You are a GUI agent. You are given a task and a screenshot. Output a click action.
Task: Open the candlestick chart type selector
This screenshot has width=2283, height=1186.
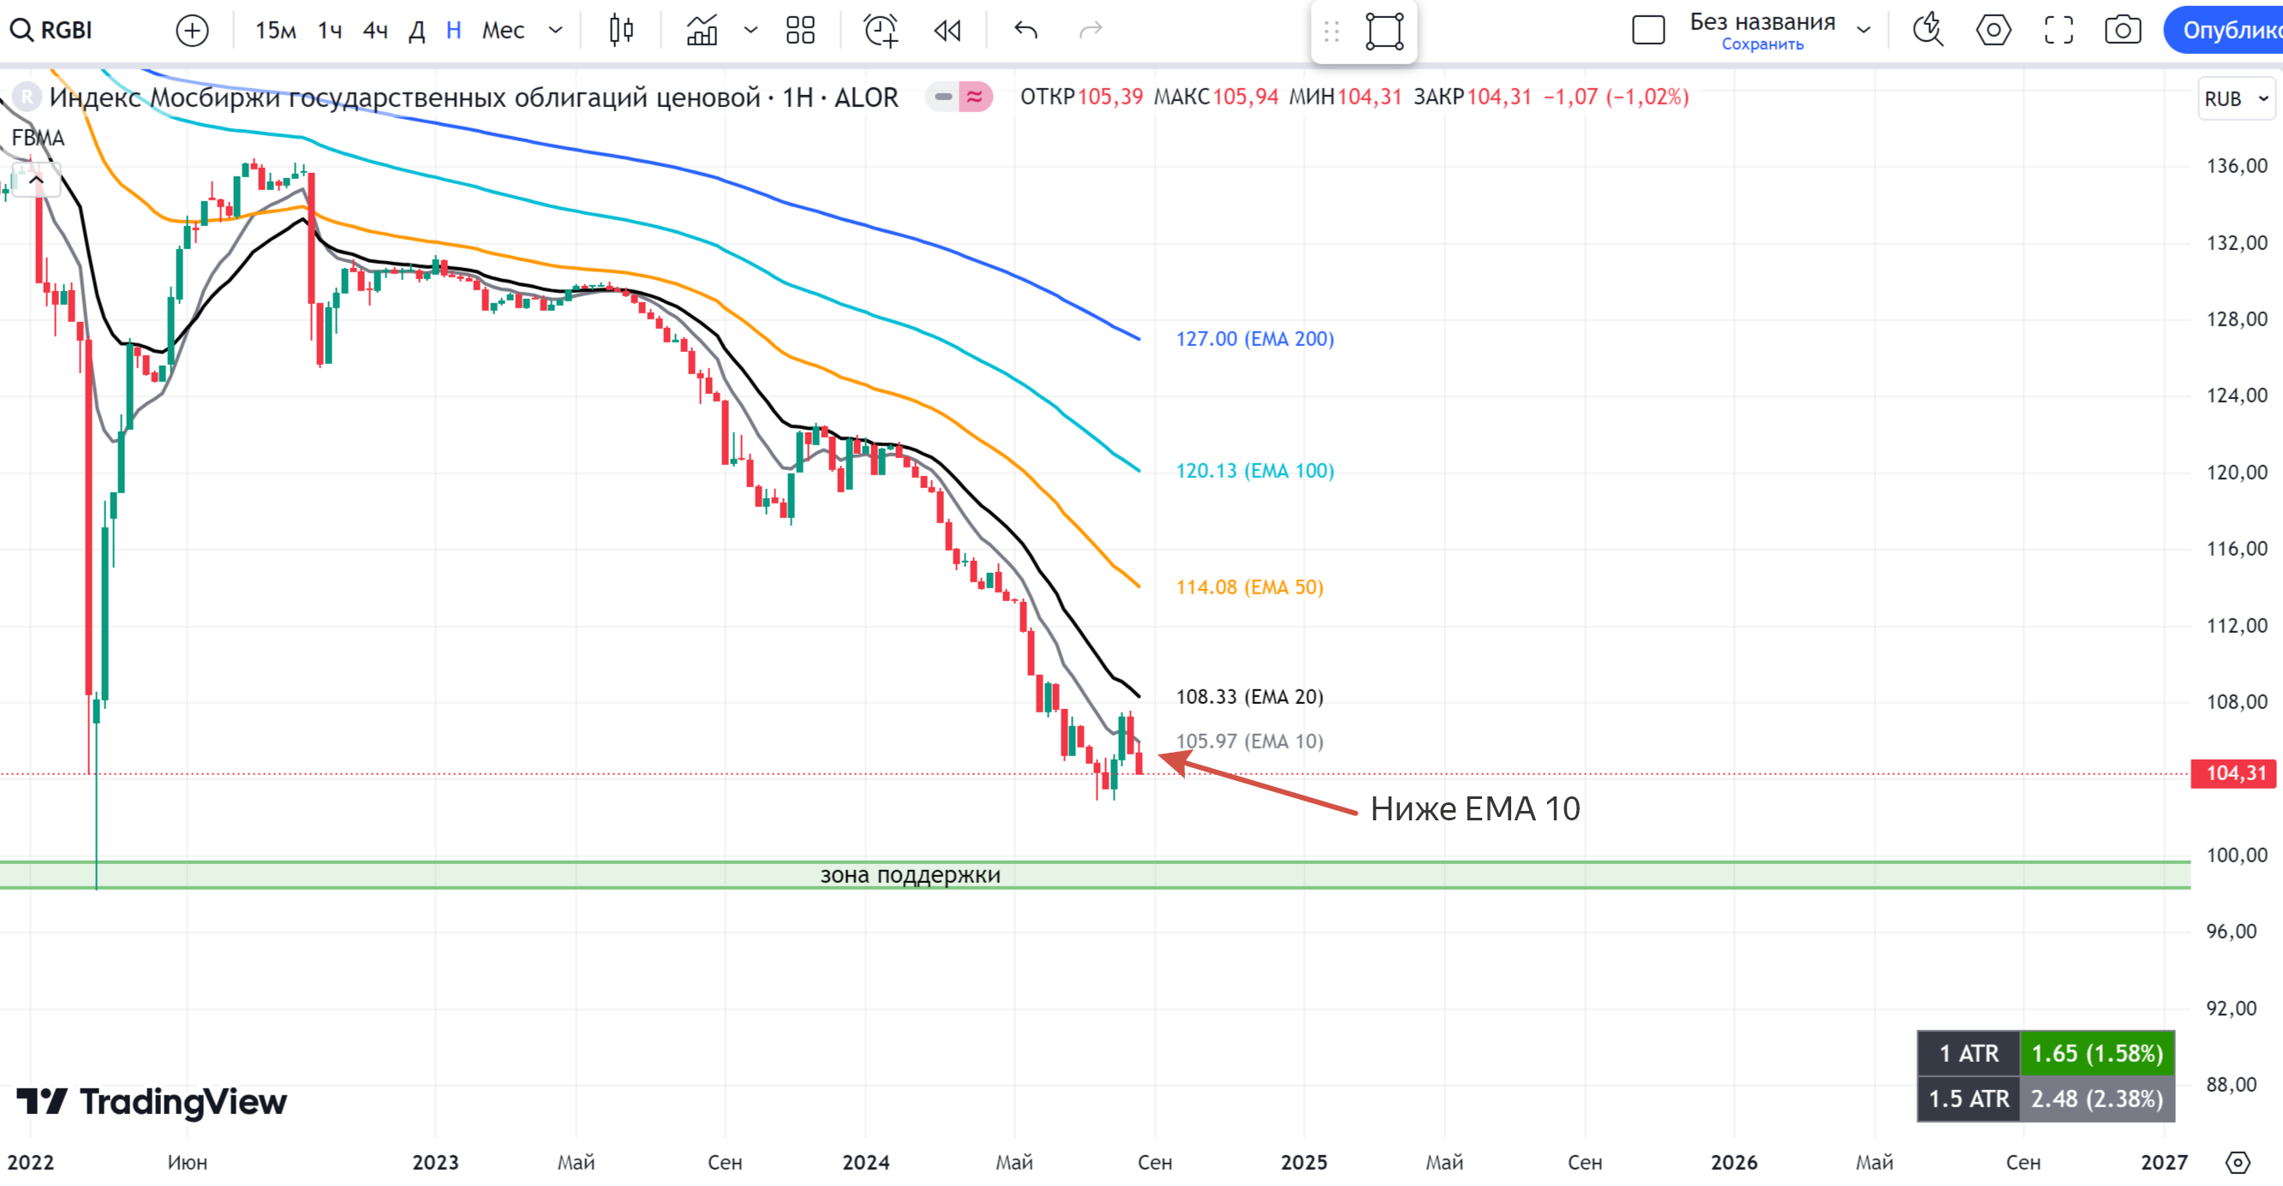click(x=621, y=30)
